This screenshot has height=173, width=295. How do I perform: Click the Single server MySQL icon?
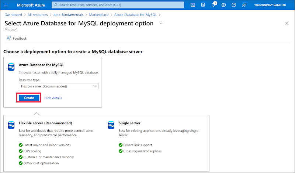coord(111,125)
